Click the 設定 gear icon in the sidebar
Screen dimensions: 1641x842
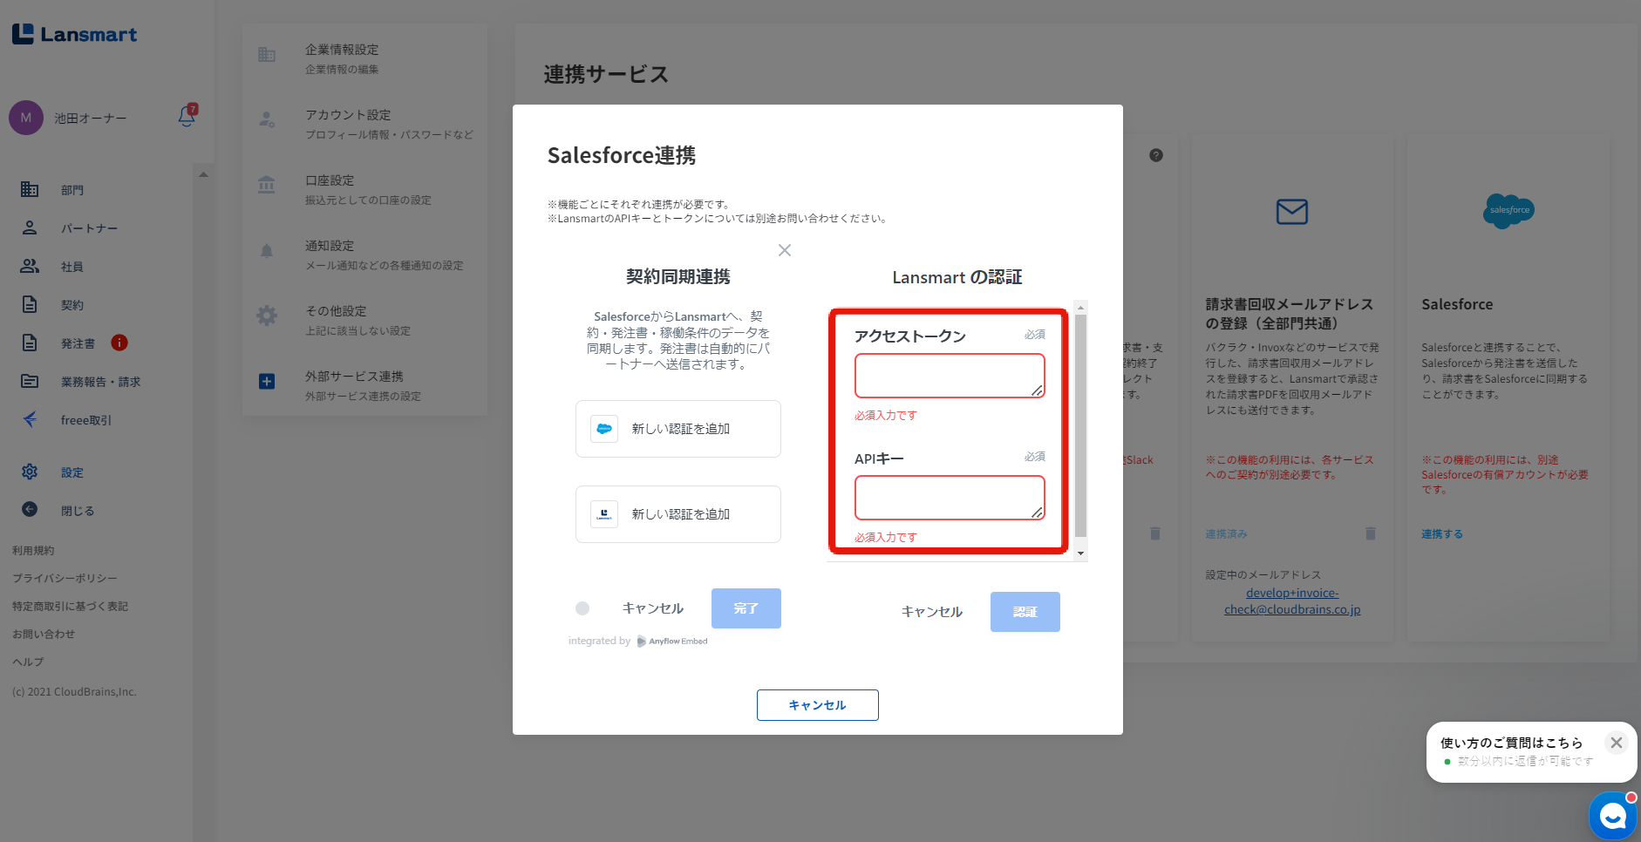pos(30,472)
